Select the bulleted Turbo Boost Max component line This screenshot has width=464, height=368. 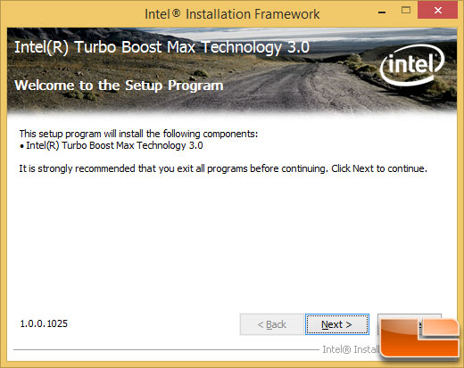pos(112,145)
